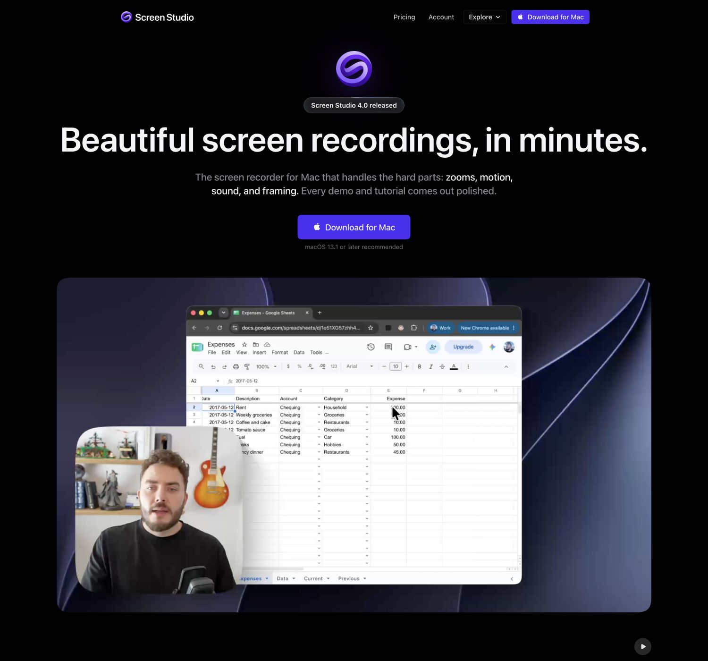Go to the Account page

[x=441, y=17]
